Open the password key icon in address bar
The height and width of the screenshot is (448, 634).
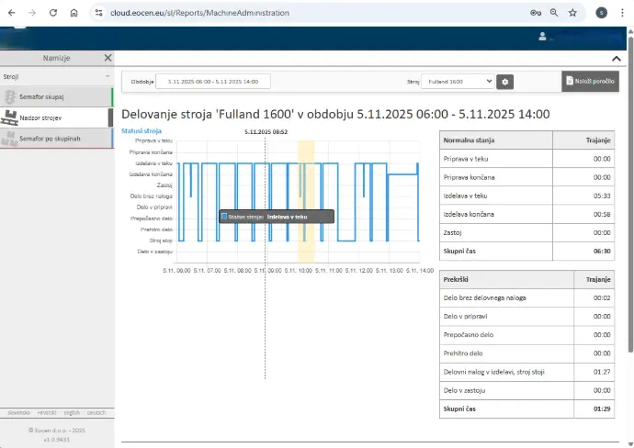click(x=536, y=13)
